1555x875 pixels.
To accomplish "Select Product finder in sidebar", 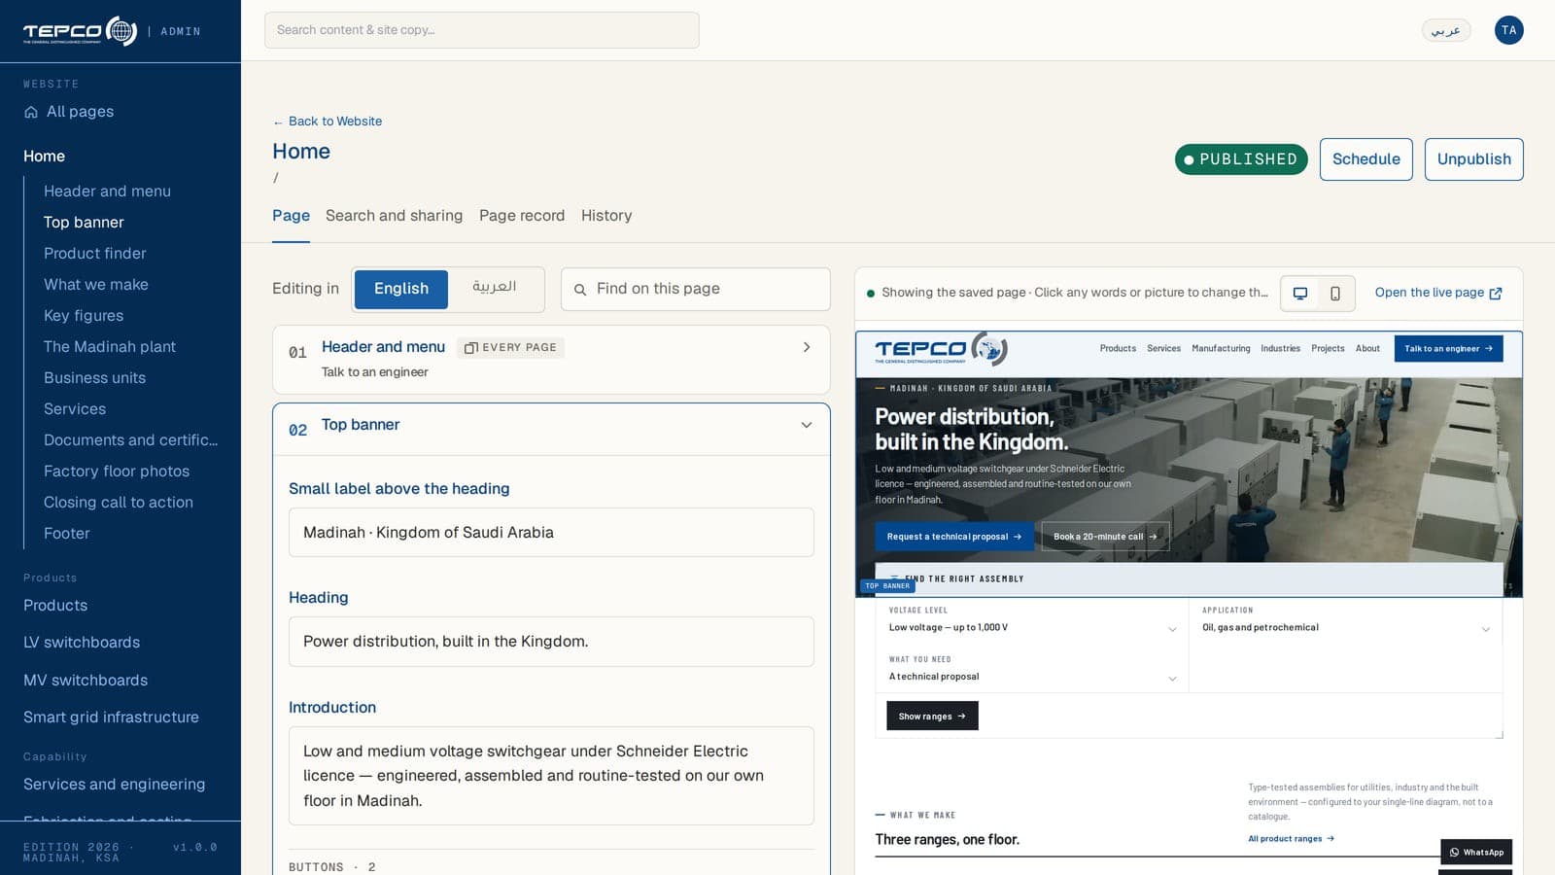I will pyautogui.click(x=95, y=254).
